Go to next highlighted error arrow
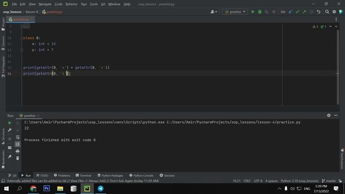The width and height of the screenshot is (345, 194). (x=336, y=26)
